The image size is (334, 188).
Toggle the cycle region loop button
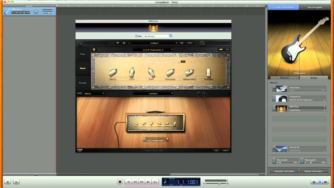tap(155, 182)
